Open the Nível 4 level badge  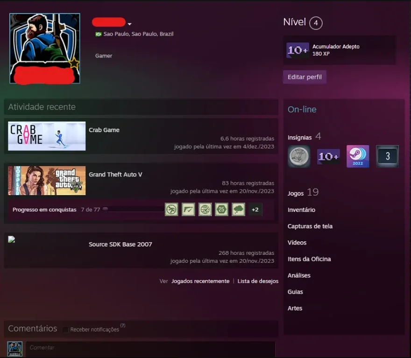316,23
